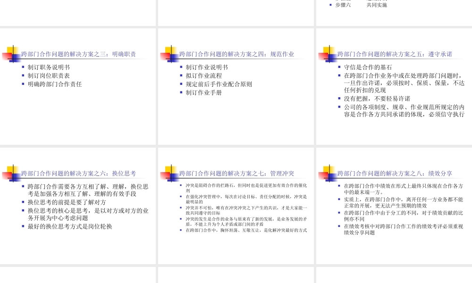Open the slide thumbnail titled 明确职责
472x283 pixels.
pyautogui.click(x=78, y=86)
